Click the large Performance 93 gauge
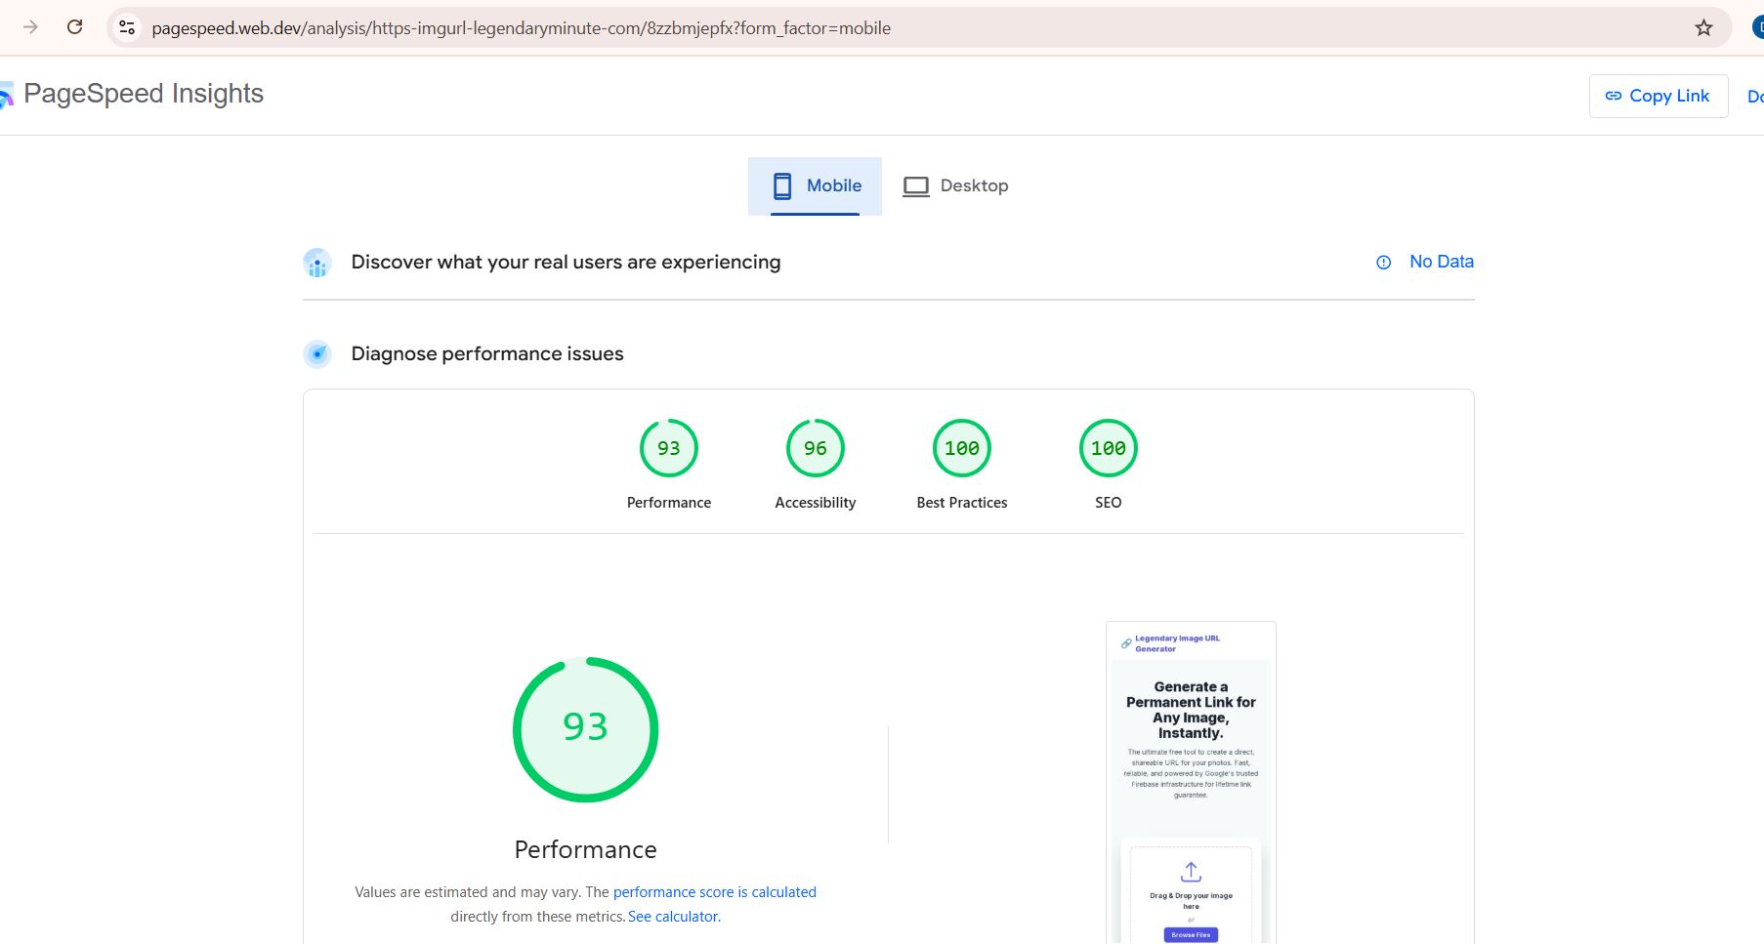The height and width of the screenshot is (944, 1764). [x=586, y=729]
